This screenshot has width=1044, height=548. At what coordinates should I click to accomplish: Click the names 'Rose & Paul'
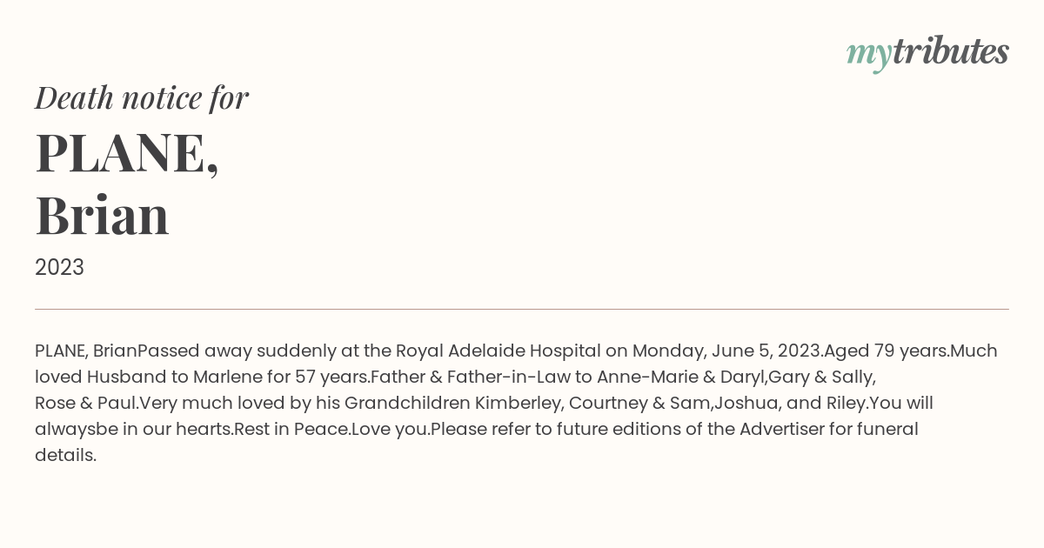pos(86,403)
